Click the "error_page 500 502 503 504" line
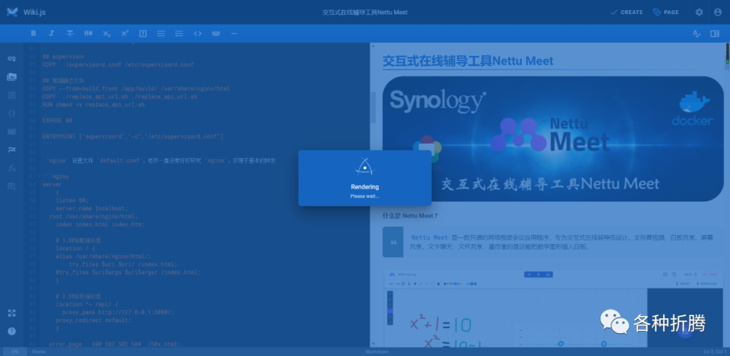The image size is (730, 356). pos(114,345)
